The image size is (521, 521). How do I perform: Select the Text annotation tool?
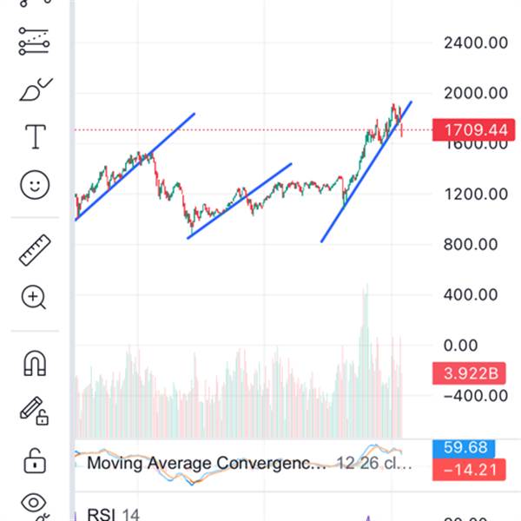(35, 137)
